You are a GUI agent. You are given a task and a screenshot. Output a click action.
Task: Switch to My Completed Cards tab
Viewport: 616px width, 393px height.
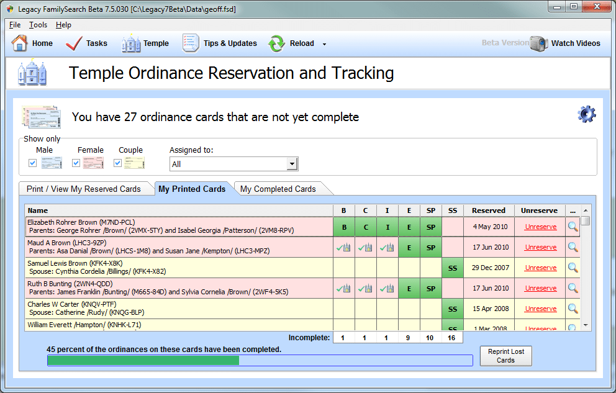(x=278, y=189)
